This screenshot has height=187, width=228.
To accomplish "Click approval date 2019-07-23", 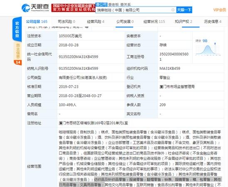I will pos(69,87).
